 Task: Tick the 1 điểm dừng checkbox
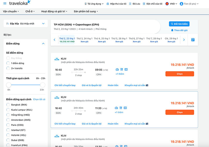point(8,63)
